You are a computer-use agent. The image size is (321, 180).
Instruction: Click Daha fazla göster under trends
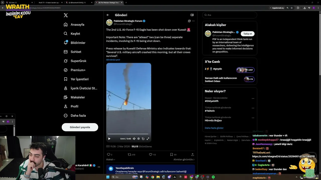click(x=214, y=128)
